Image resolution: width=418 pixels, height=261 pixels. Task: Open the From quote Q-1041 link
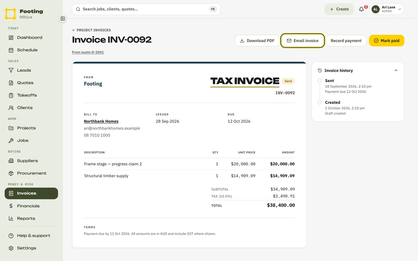[x=88, y=52]
